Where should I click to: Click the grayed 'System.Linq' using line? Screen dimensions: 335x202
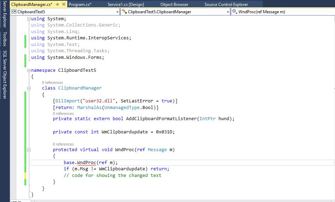[x=63, y=32]
